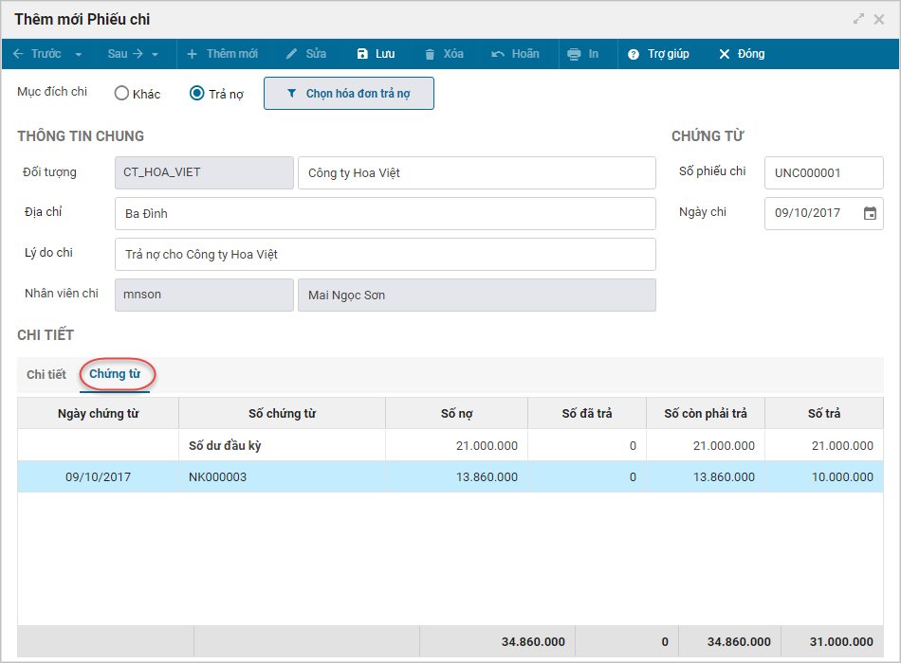This screenshot has height=663, width=901.
Task: Edit the Lý do chi field
Action: pos(385,254)
